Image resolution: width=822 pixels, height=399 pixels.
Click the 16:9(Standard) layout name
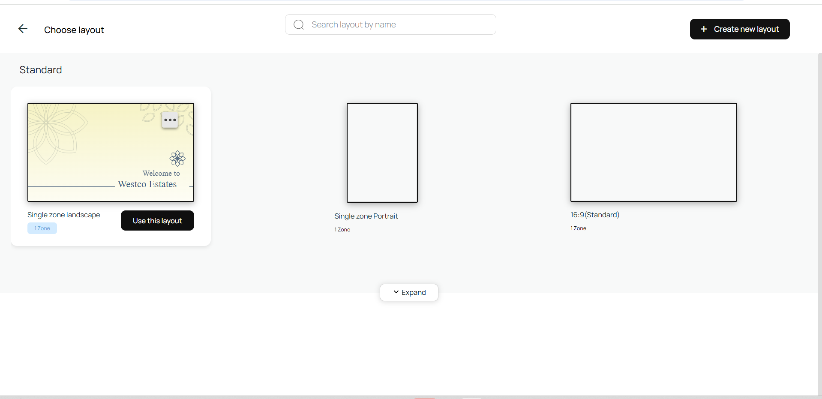point(594,215)
